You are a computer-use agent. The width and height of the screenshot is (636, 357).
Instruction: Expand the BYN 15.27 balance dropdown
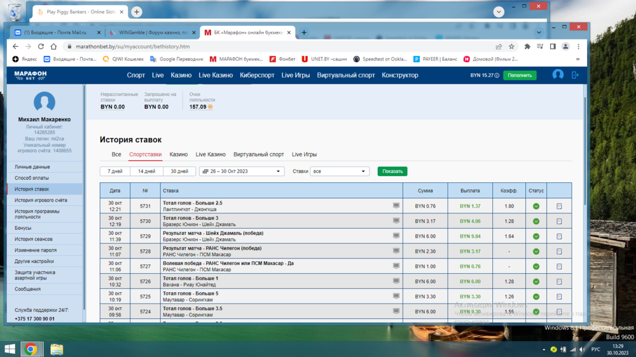pyautogui.click(x=484, y=75)
